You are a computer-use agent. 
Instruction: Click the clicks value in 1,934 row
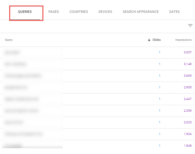(160, 134)
